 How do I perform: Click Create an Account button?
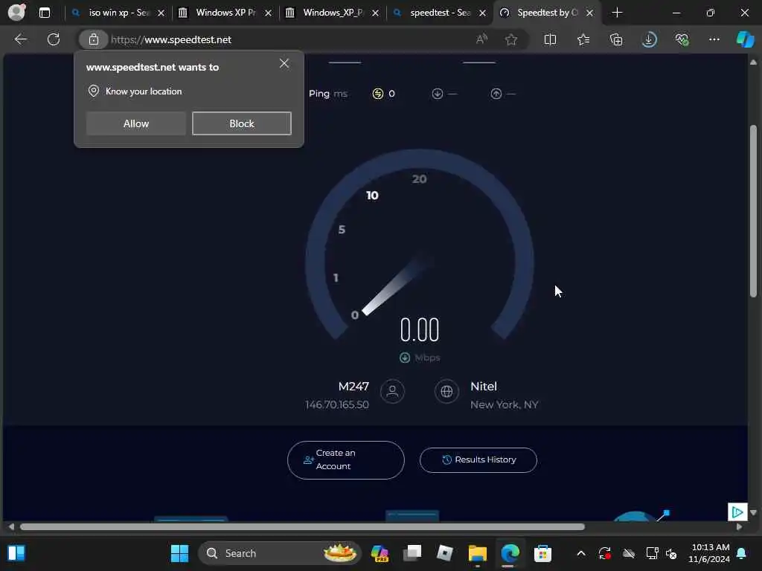click(345, 459)
